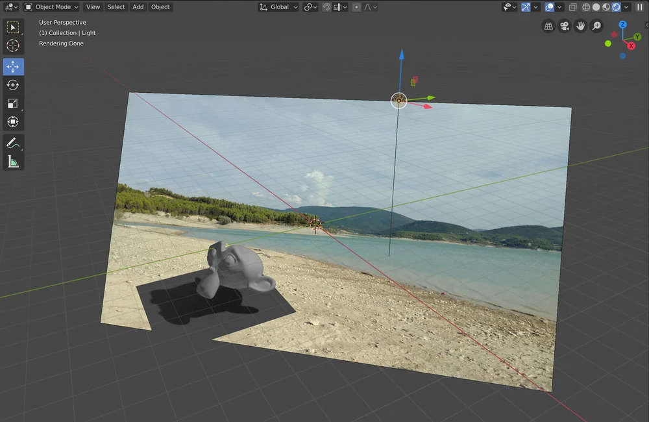Screen dimensions: 649x422
Task: Select the Scale tool
Action: click(x=13, y=103)
